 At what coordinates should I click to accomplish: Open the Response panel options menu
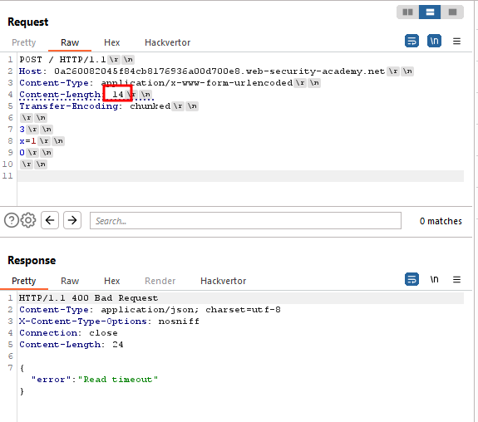click(456, 279)
